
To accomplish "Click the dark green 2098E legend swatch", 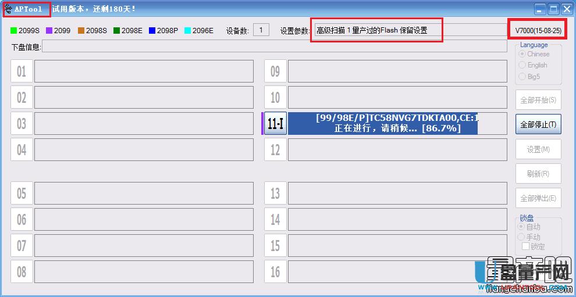I will coord(117,31).
